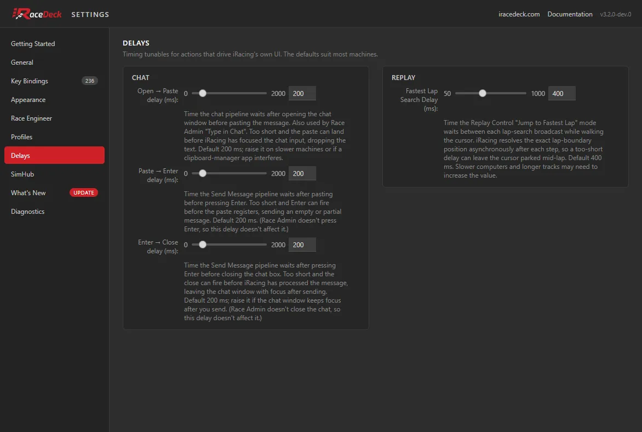The image size is (642, 432).
Task: Click the 236 badge beside Key Bindings
Action: click(x=90, y=81)
